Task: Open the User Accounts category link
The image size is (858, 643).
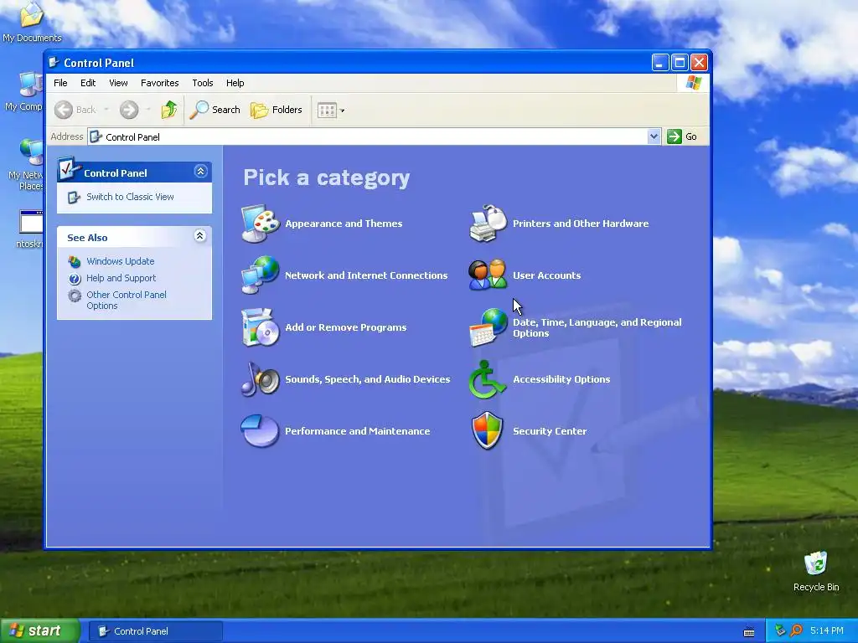Action: pos(546,275)
